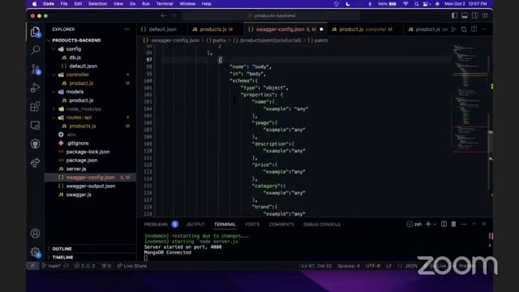Kill terminal with the trash icon

pyautogui.click(x=453, y=224)
